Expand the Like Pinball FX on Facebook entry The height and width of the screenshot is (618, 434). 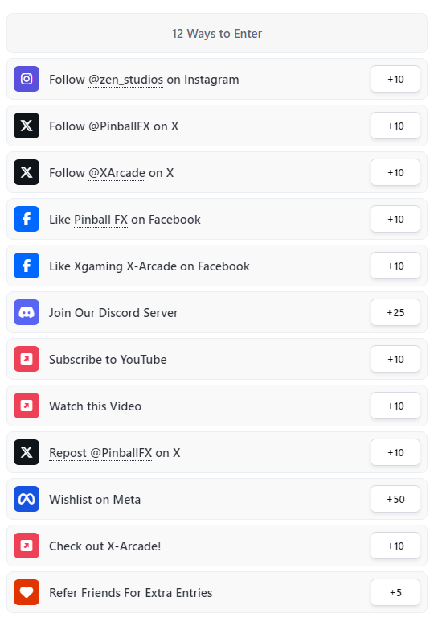point(217,219)
